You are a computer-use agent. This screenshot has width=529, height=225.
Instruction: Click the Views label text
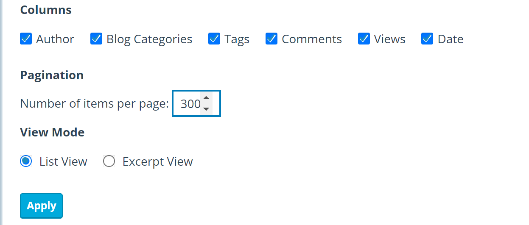(390, 39)
